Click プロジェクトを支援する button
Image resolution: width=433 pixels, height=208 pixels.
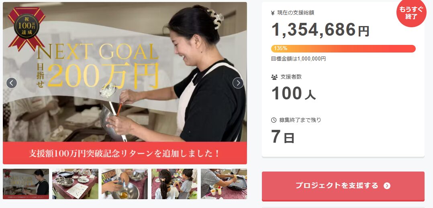(343, 186)
